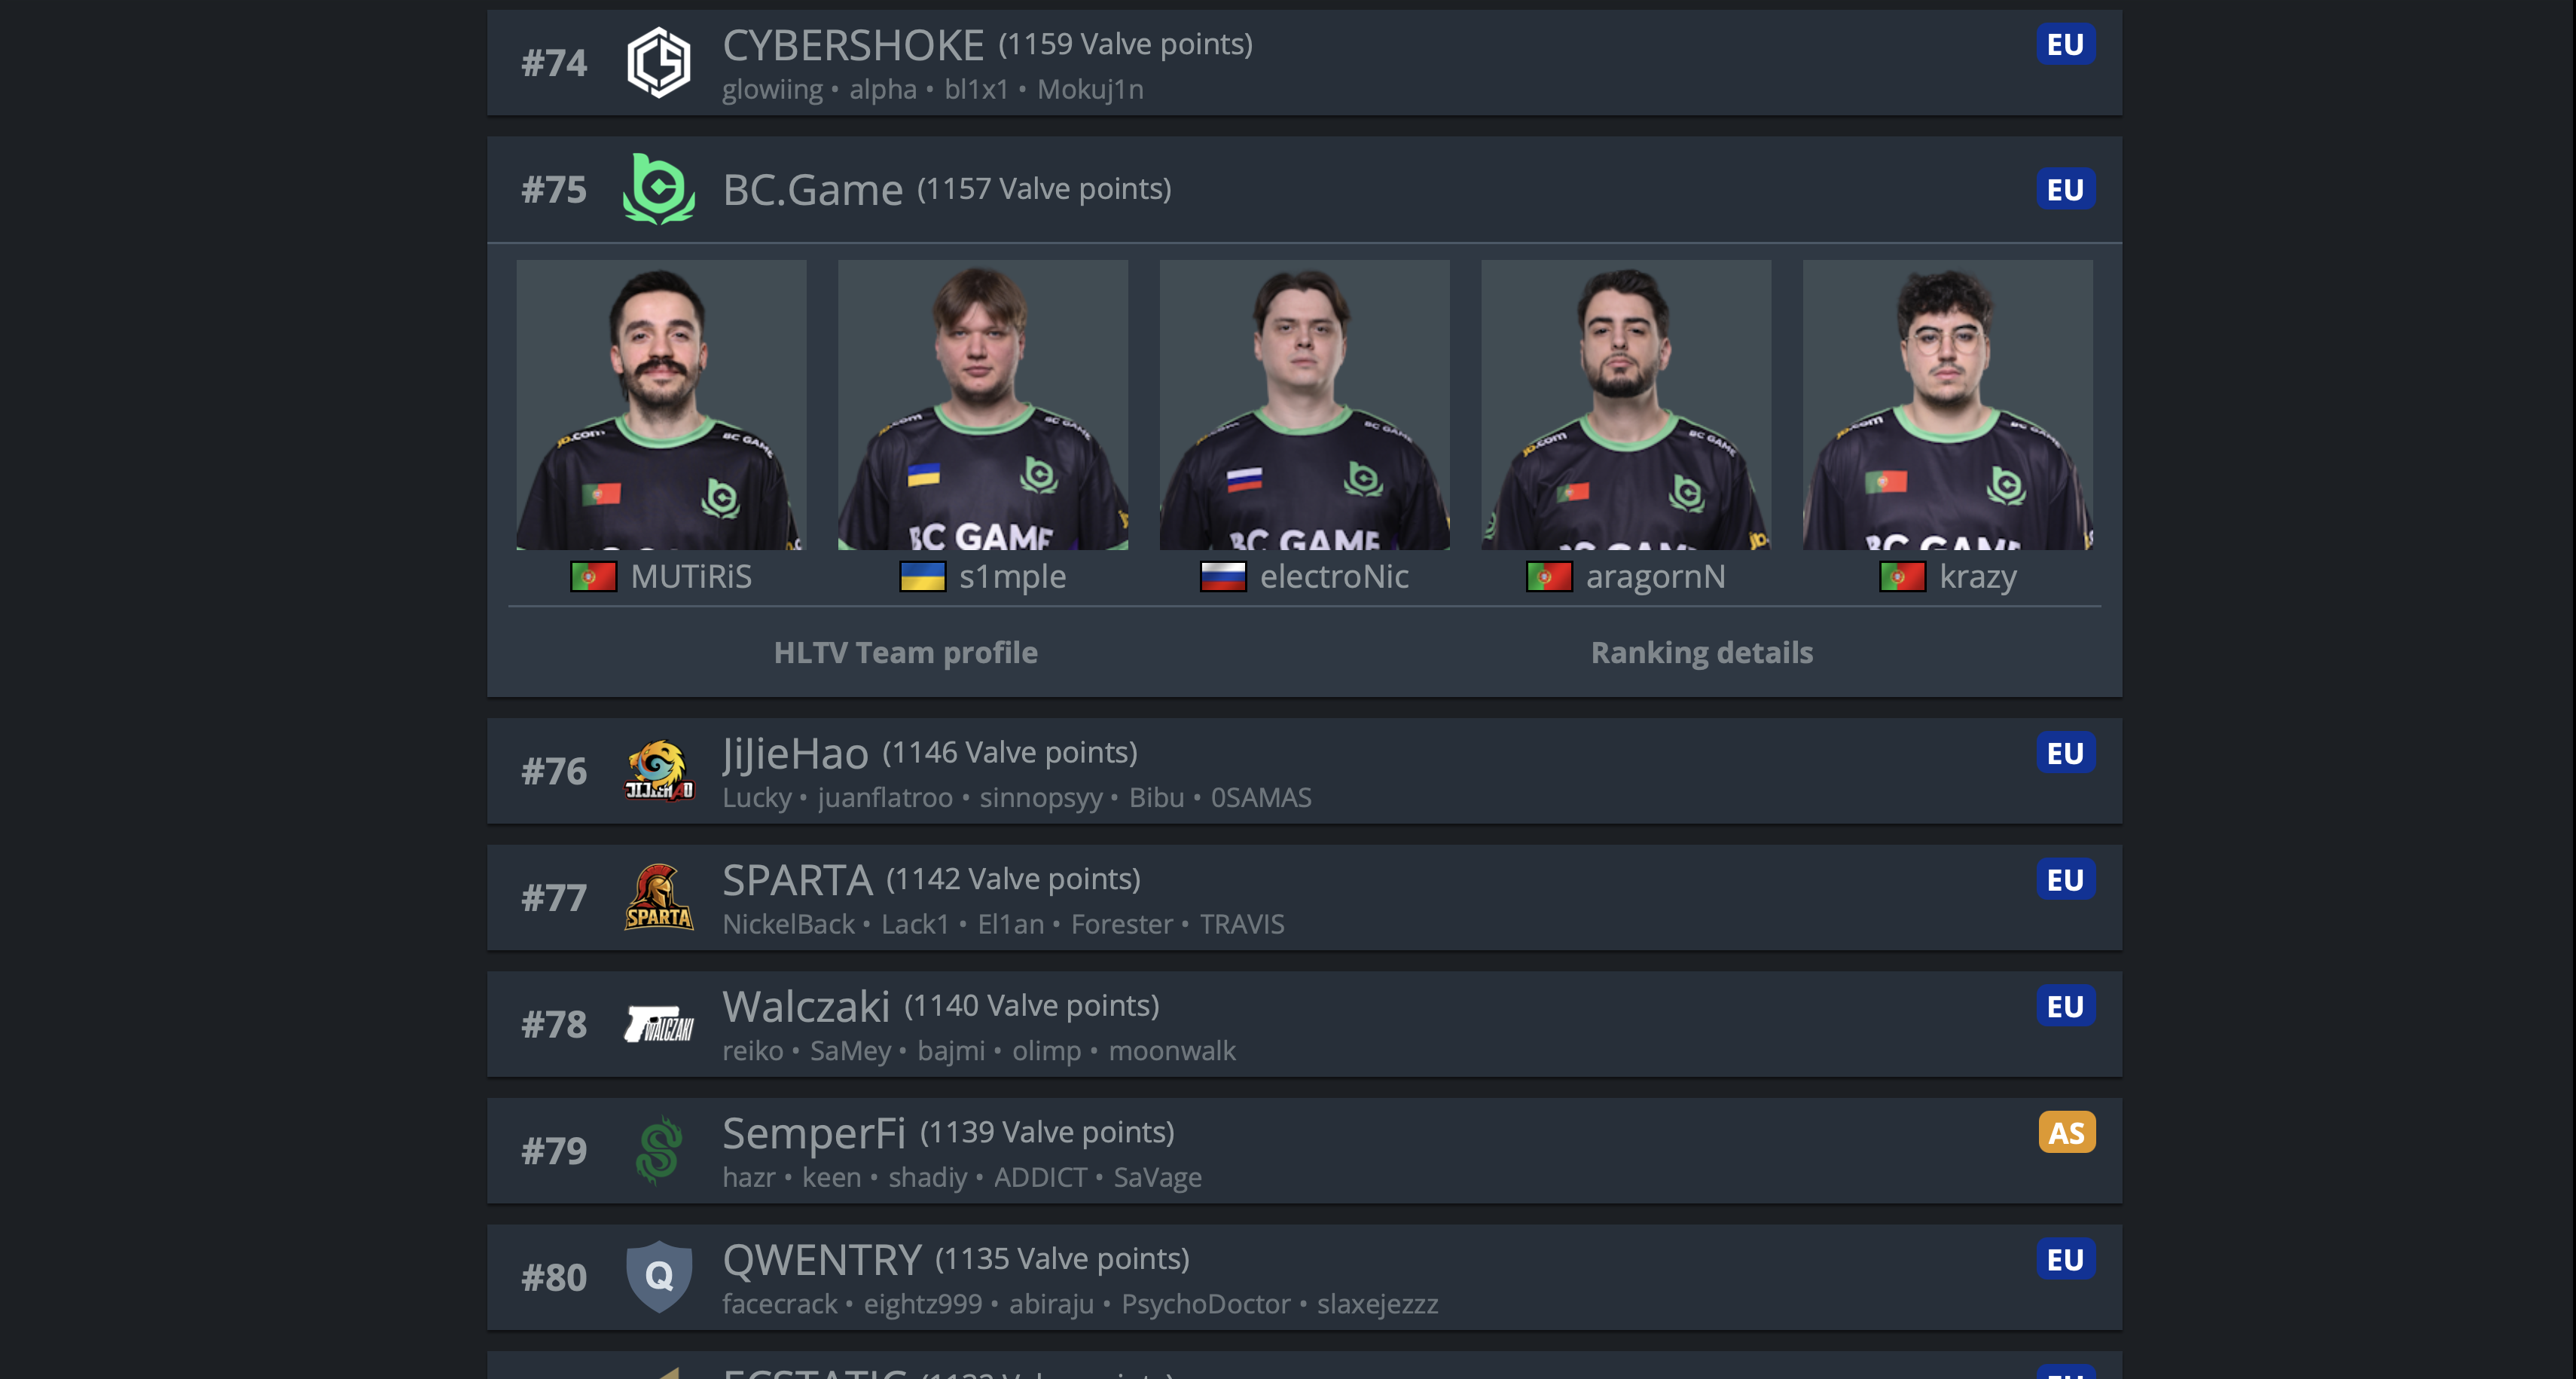This screenshot has width=2576, height=1379.
Task: Select player name krazy
Action: (1977, 576)
